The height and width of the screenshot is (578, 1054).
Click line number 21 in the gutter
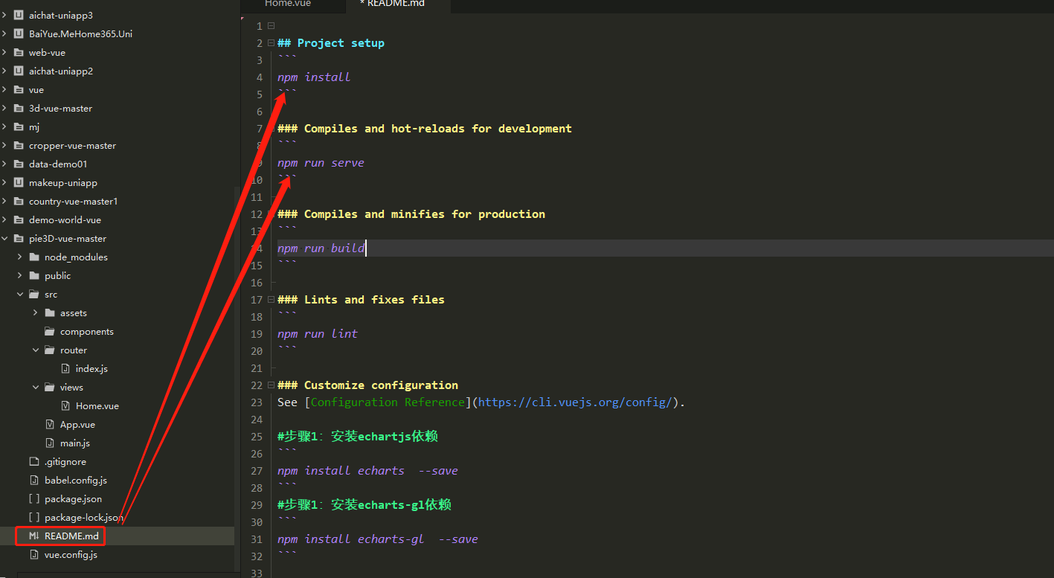(257, 368)
